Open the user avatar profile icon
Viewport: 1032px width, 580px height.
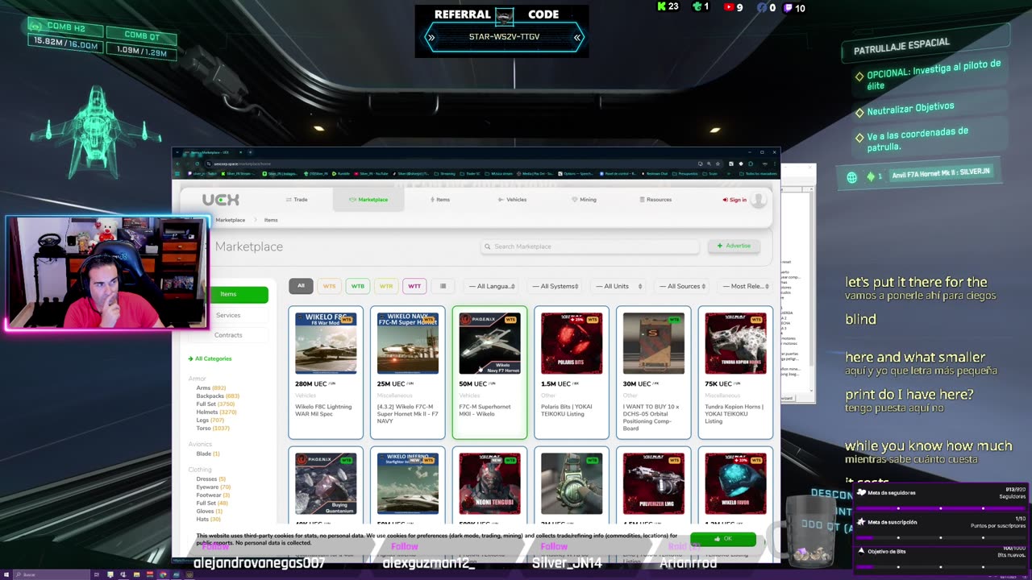point(758,200)
